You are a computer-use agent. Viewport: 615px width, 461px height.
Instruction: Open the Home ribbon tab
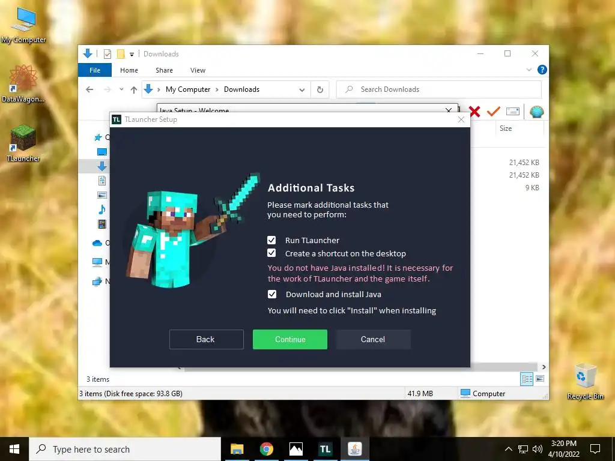129,70
